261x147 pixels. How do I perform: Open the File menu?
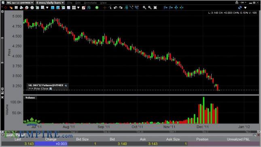coord(70,3)
